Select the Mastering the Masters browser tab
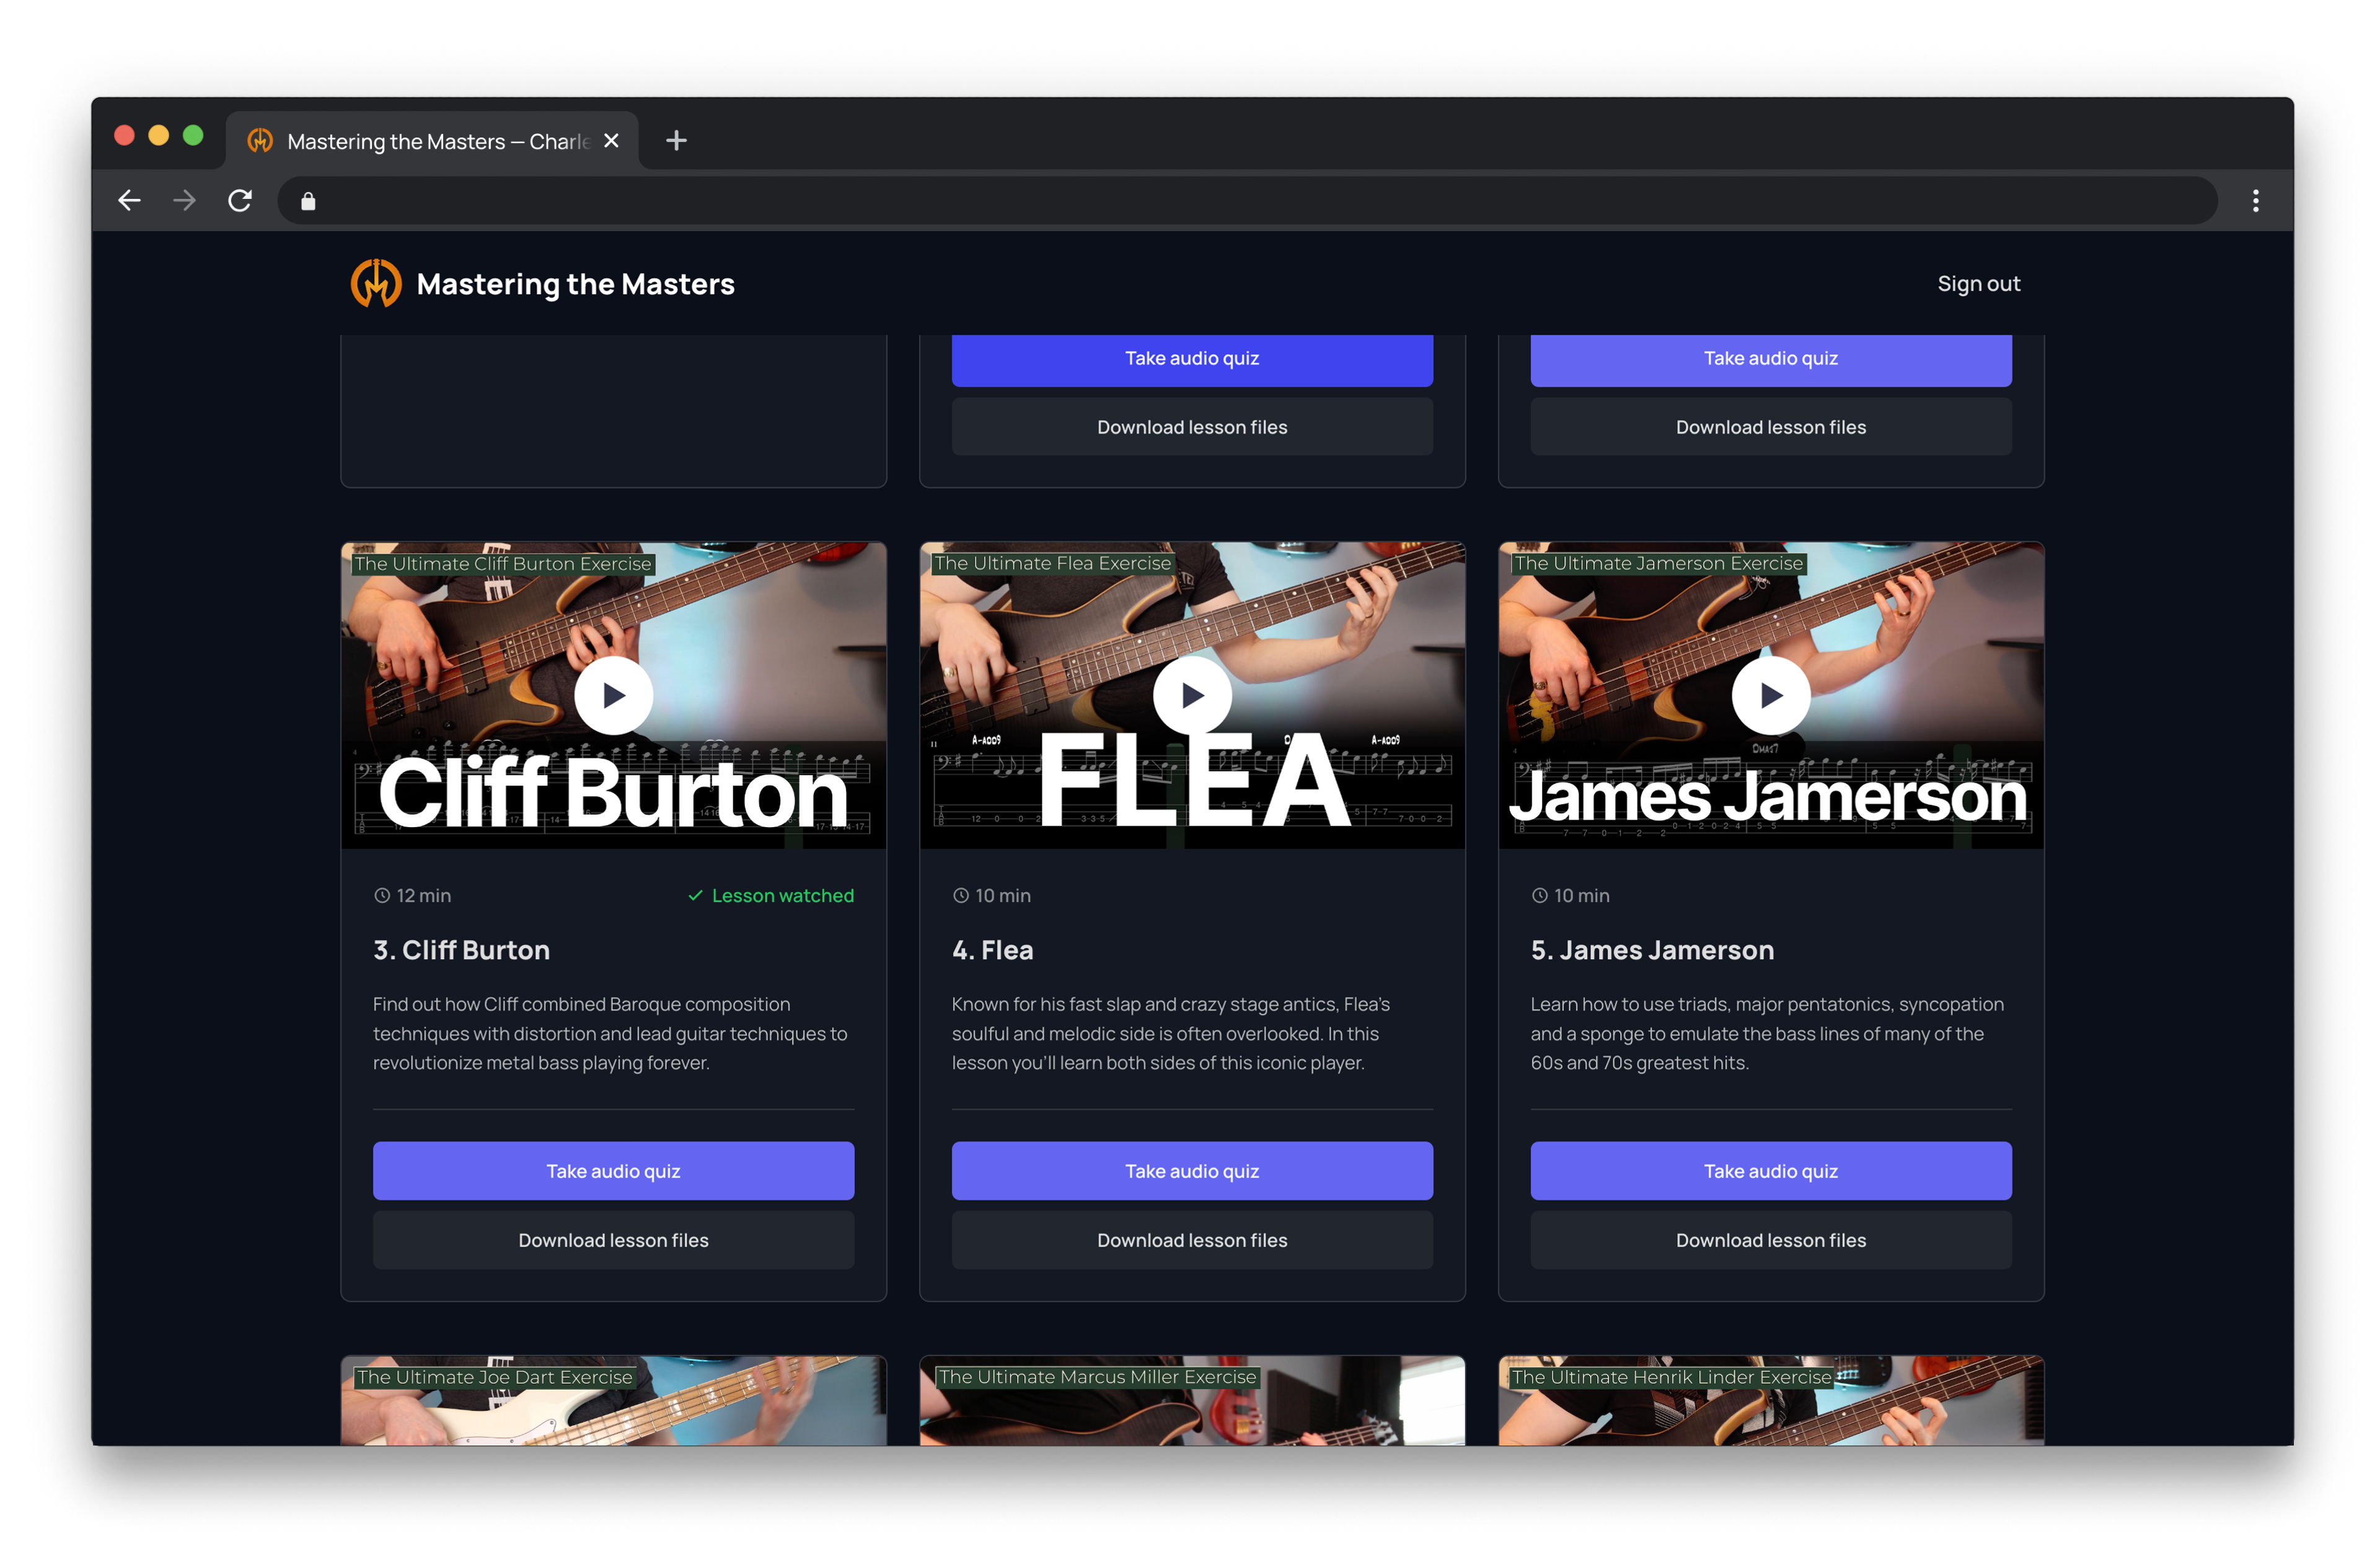 tap(432, 141)
